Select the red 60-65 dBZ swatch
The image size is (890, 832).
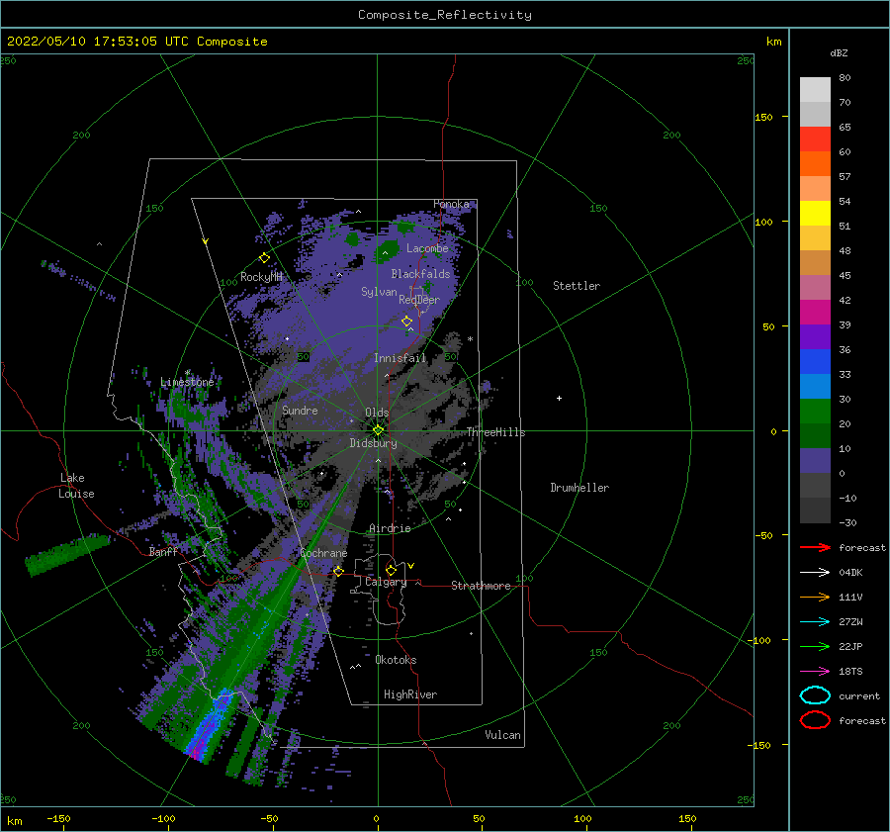pos(815,139)
